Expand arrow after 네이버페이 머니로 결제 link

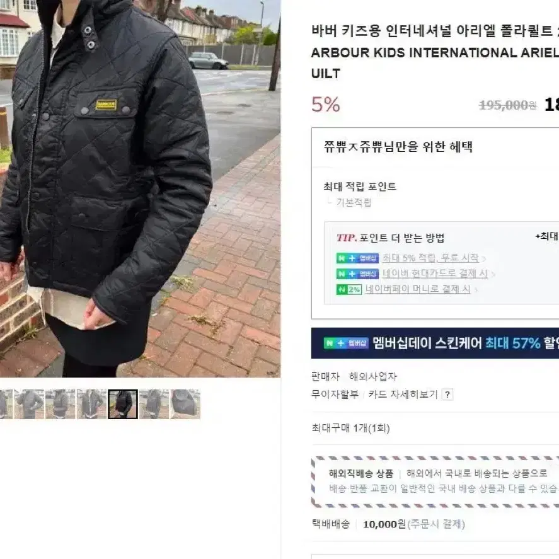coord(476,290)
